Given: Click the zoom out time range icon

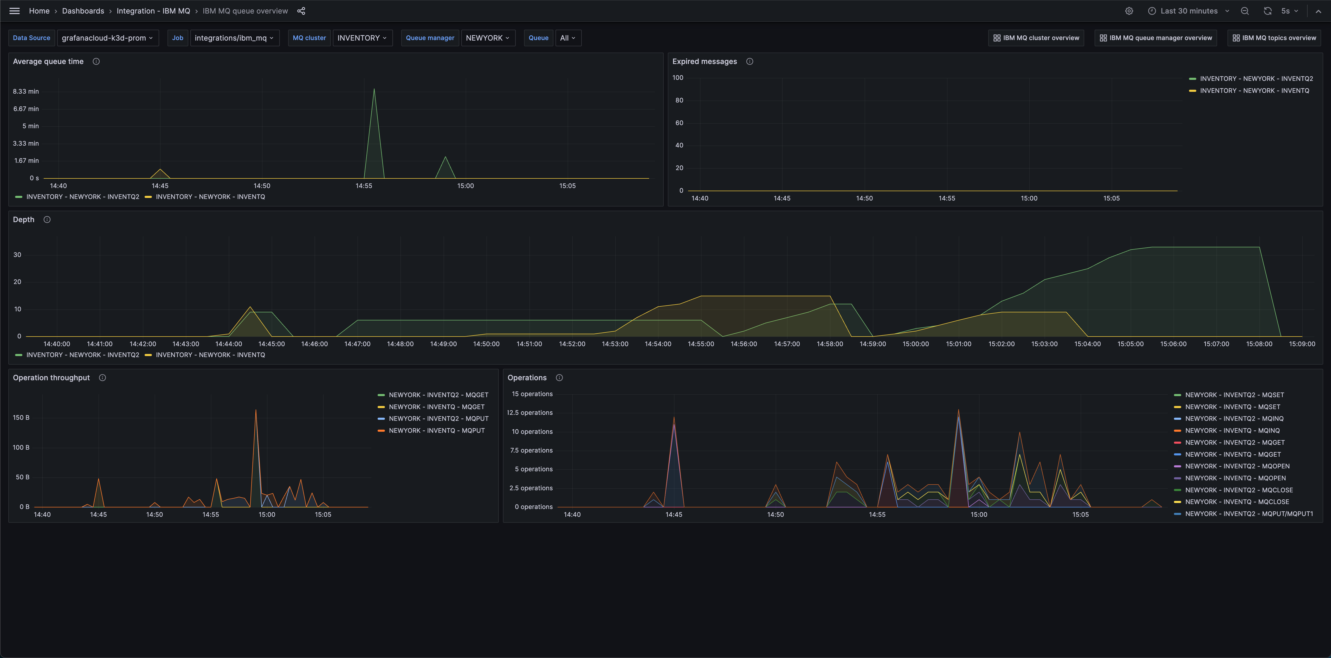Looking at the screenshot, I should [1245, 11].
